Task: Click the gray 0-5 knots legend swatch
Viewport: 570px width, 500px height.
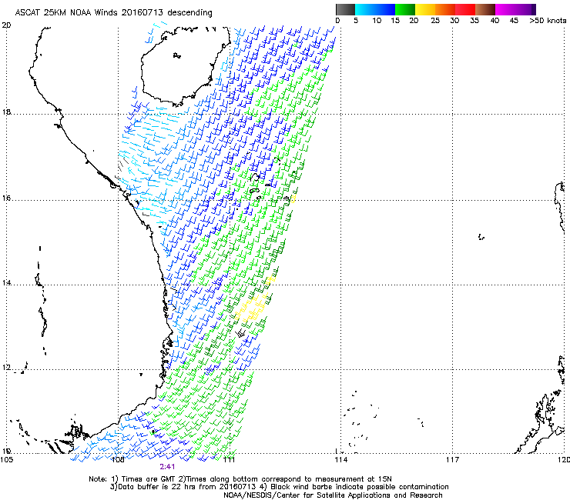Action: tap(345, 9)
